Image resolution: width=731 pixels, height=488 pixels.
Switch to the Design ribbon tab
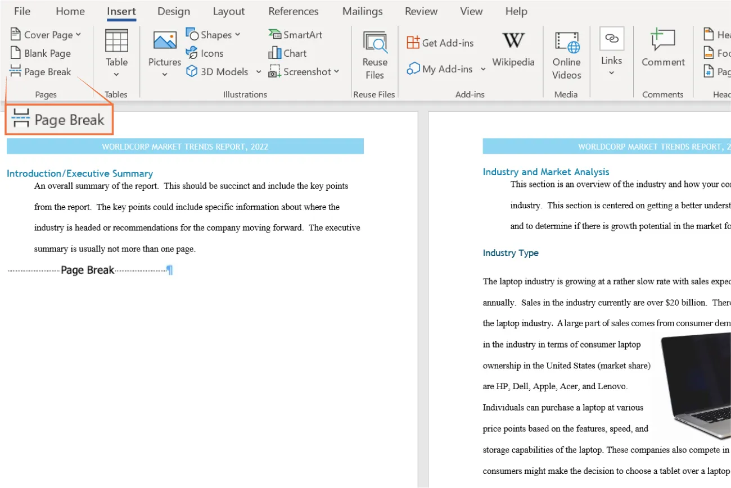coord(174,11)
